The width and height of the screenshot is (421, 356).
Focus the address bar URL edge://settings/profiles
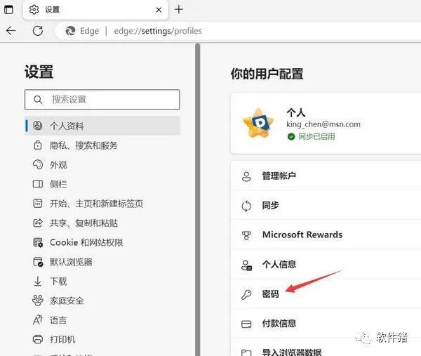[158, 31]
